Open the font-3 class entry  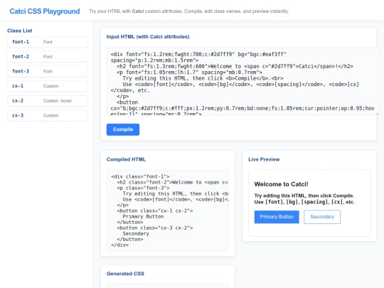pos(48,71)
